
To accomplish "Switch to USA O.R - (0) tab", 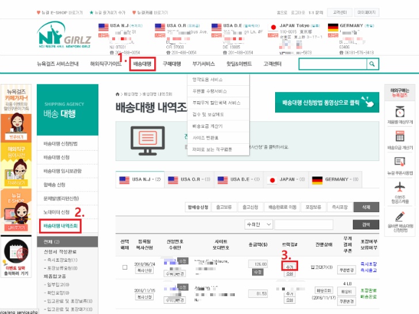I will 189,179.
